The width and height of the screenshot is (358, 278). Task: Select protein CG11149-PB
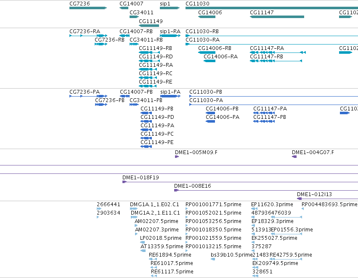(146, 113)
